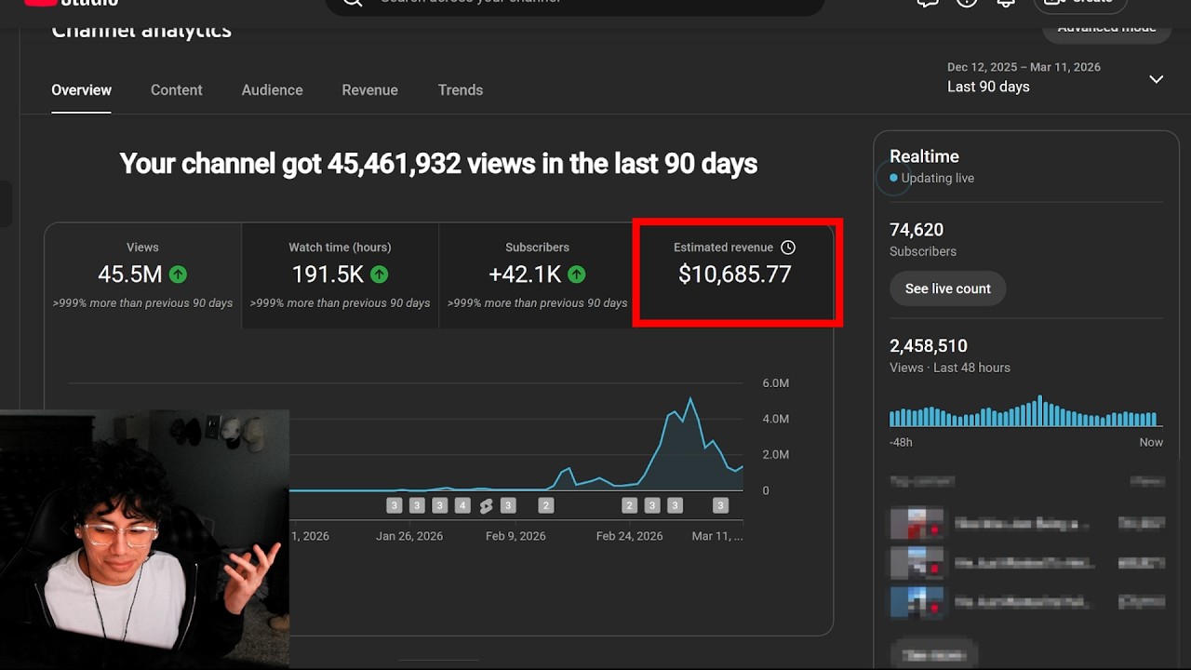Click the comparison text under Watch time 191.5K

pos(340,303)
